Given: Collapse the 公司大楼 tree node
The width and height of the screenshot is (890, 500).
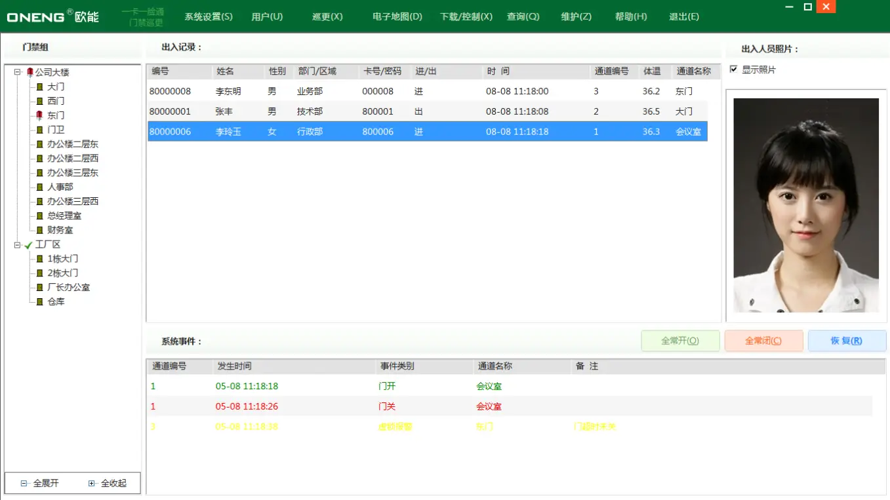Looking at the screenshot, I should (18, 72).
